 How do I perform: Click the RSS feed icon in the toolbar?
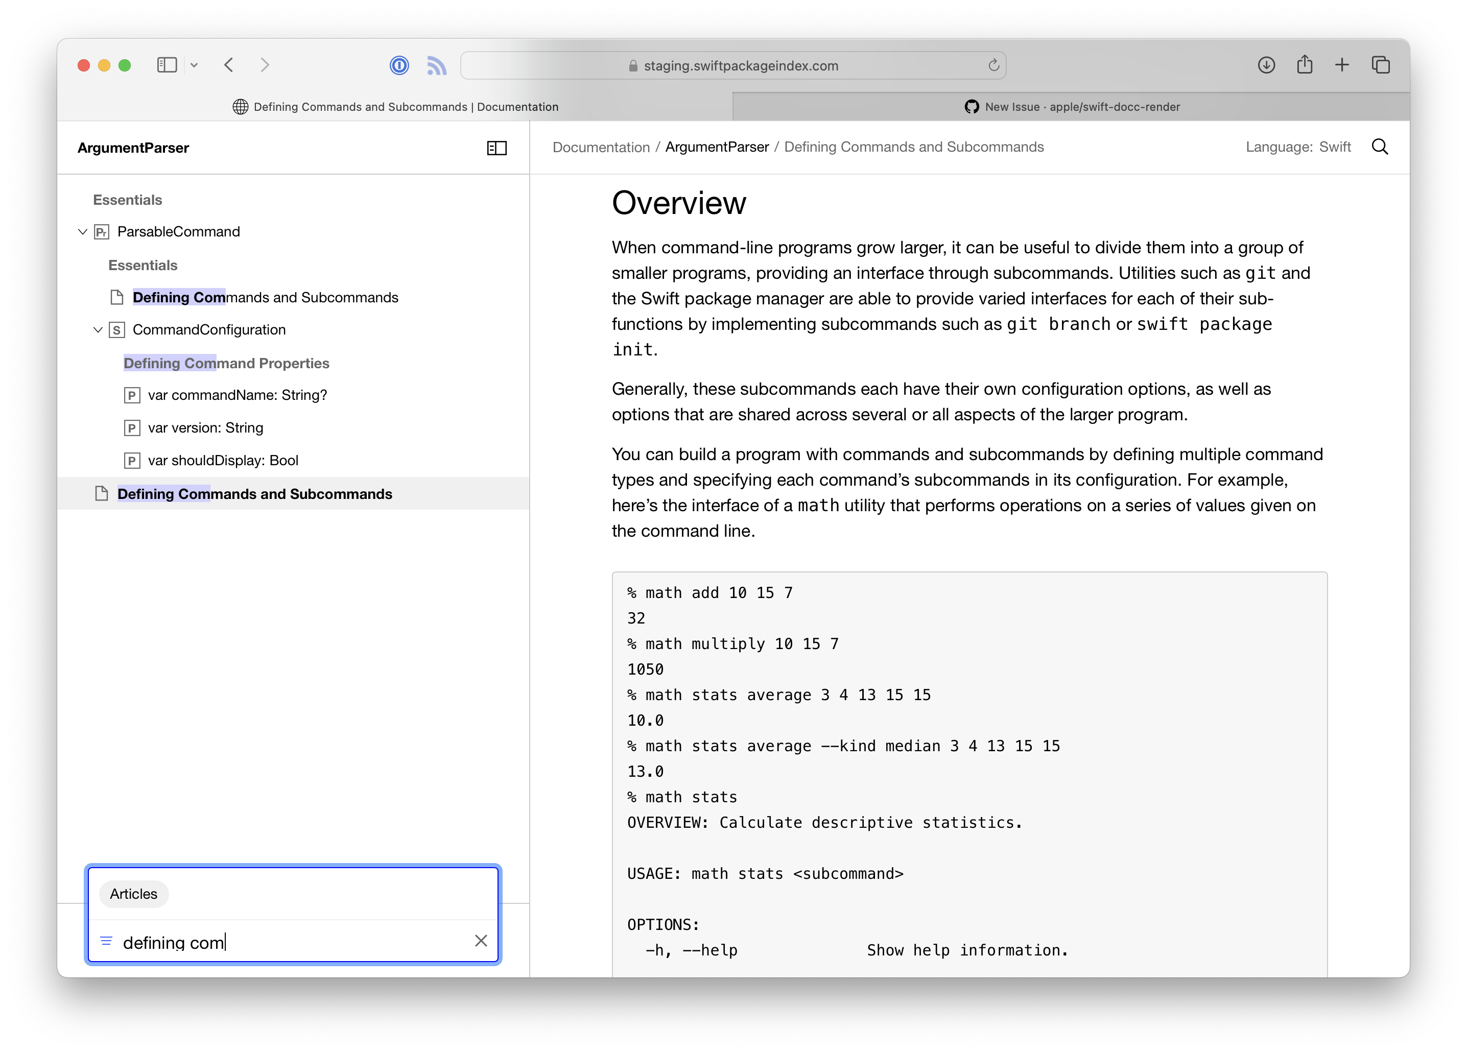click(x=437, y=65)
